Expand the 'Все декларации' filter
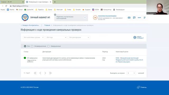Viewport: 169px width, 95px height. point(79,37)
